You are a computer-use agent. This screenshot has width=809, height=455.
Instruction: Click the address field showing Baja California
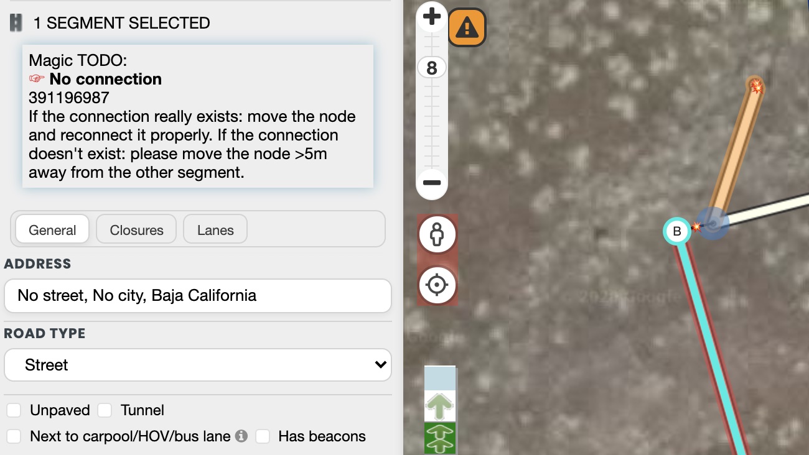click(x=197, y=295)
